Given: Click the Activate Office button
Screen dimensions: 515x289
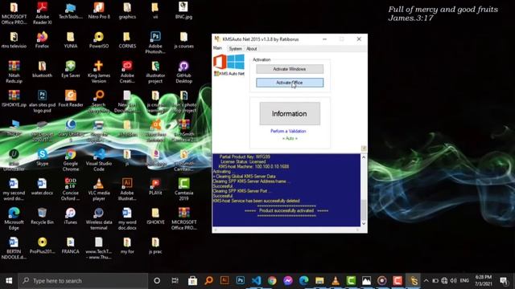Looking at the screenshot, I should click(x=290, y=83).
